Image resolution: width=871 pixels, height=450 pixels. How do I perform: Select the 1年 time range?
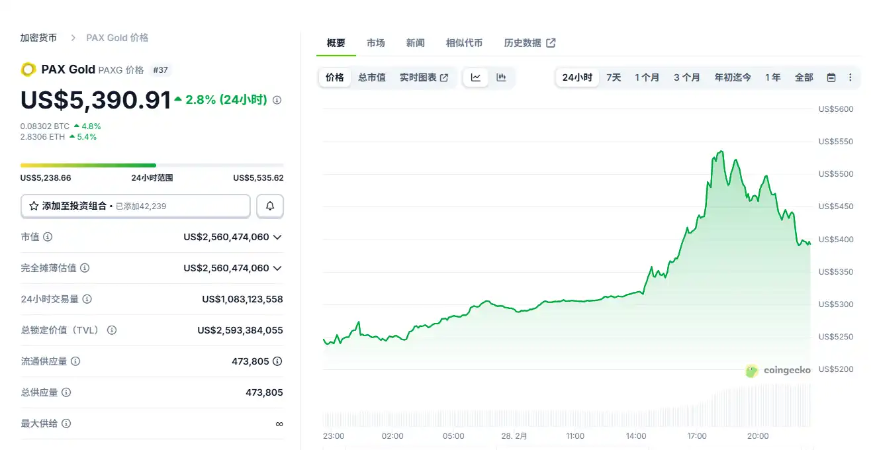pos(772,77)
